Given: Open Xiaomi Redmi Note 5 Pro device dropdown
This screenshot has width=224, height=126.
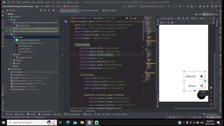Looking at the screenshot, I should click(x=153, y=6).
